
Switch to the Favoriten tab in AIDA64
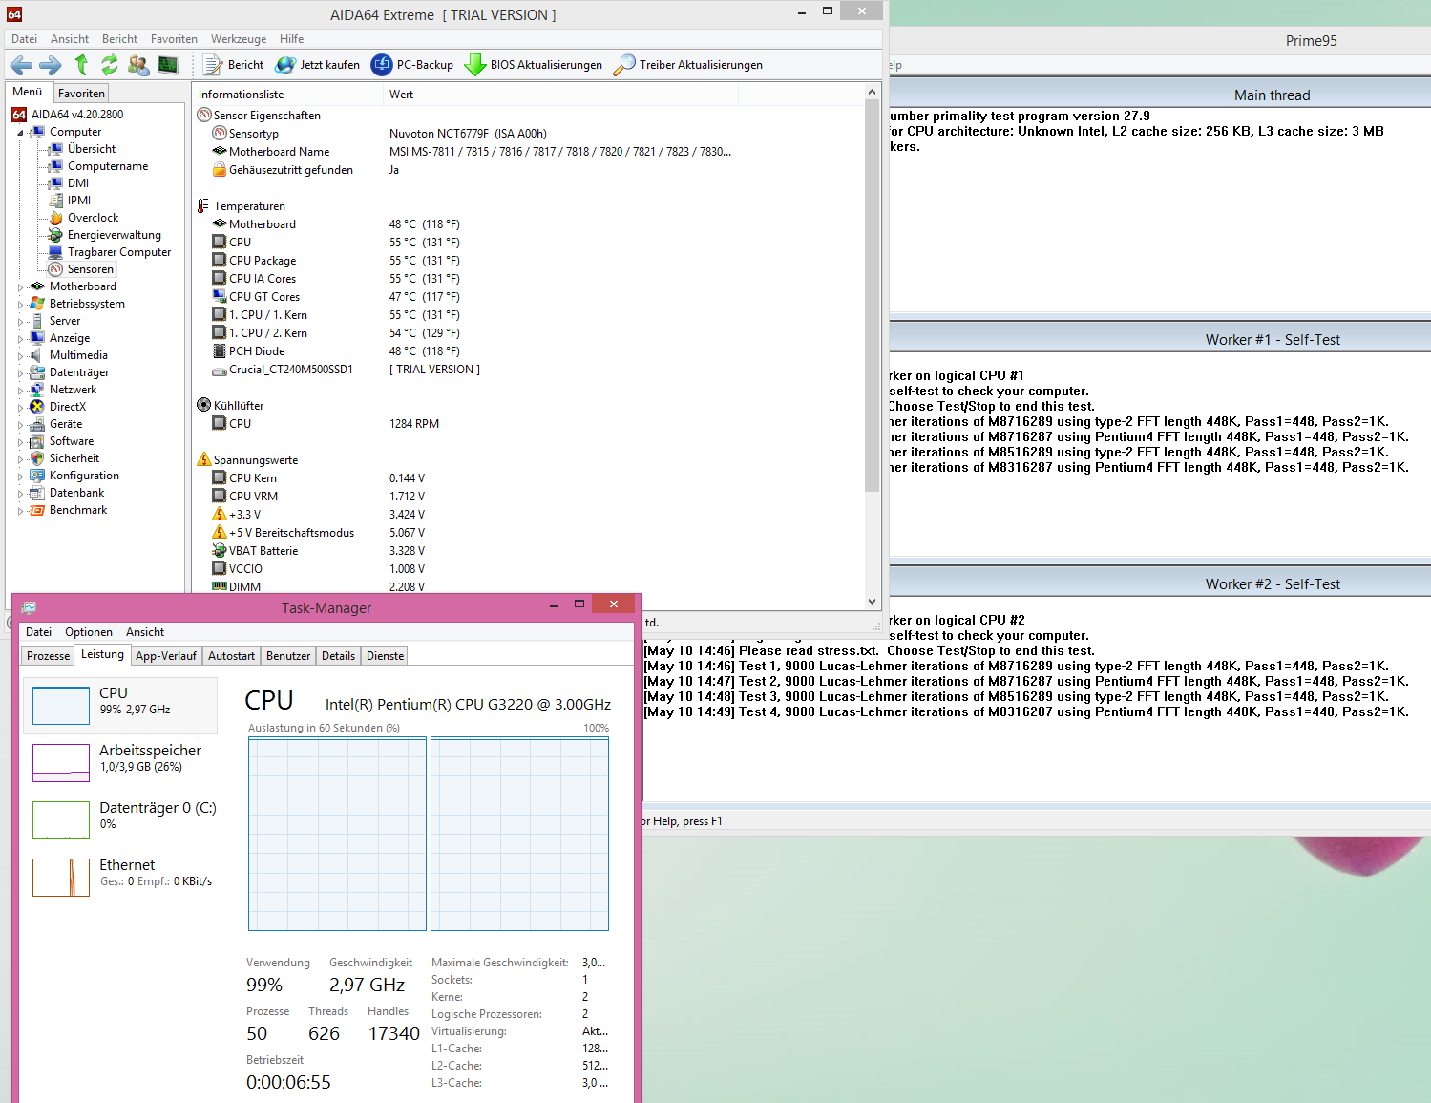(x=81, y=93)
